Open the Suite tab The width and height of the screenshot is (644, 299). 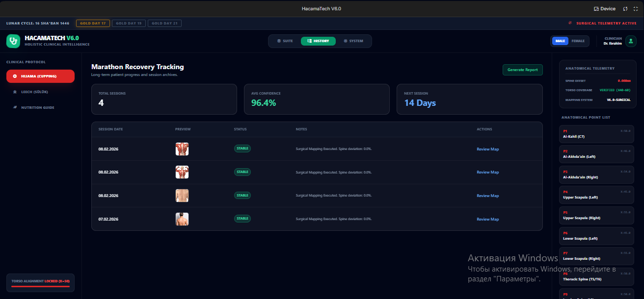click(285, 41)
